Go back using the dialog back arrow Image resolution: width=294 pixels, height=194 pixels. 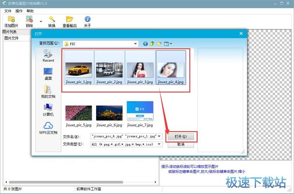[x=146, y=44]
